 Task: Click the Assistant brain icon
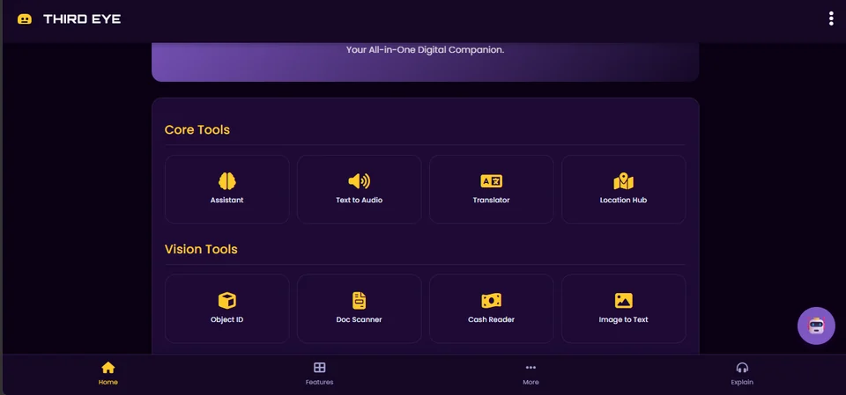pos(227,181)
